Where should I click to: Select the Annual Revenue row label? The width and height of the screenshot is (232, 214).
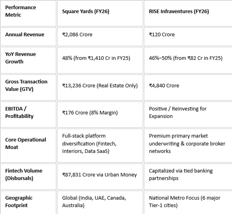tap(28, 37)
